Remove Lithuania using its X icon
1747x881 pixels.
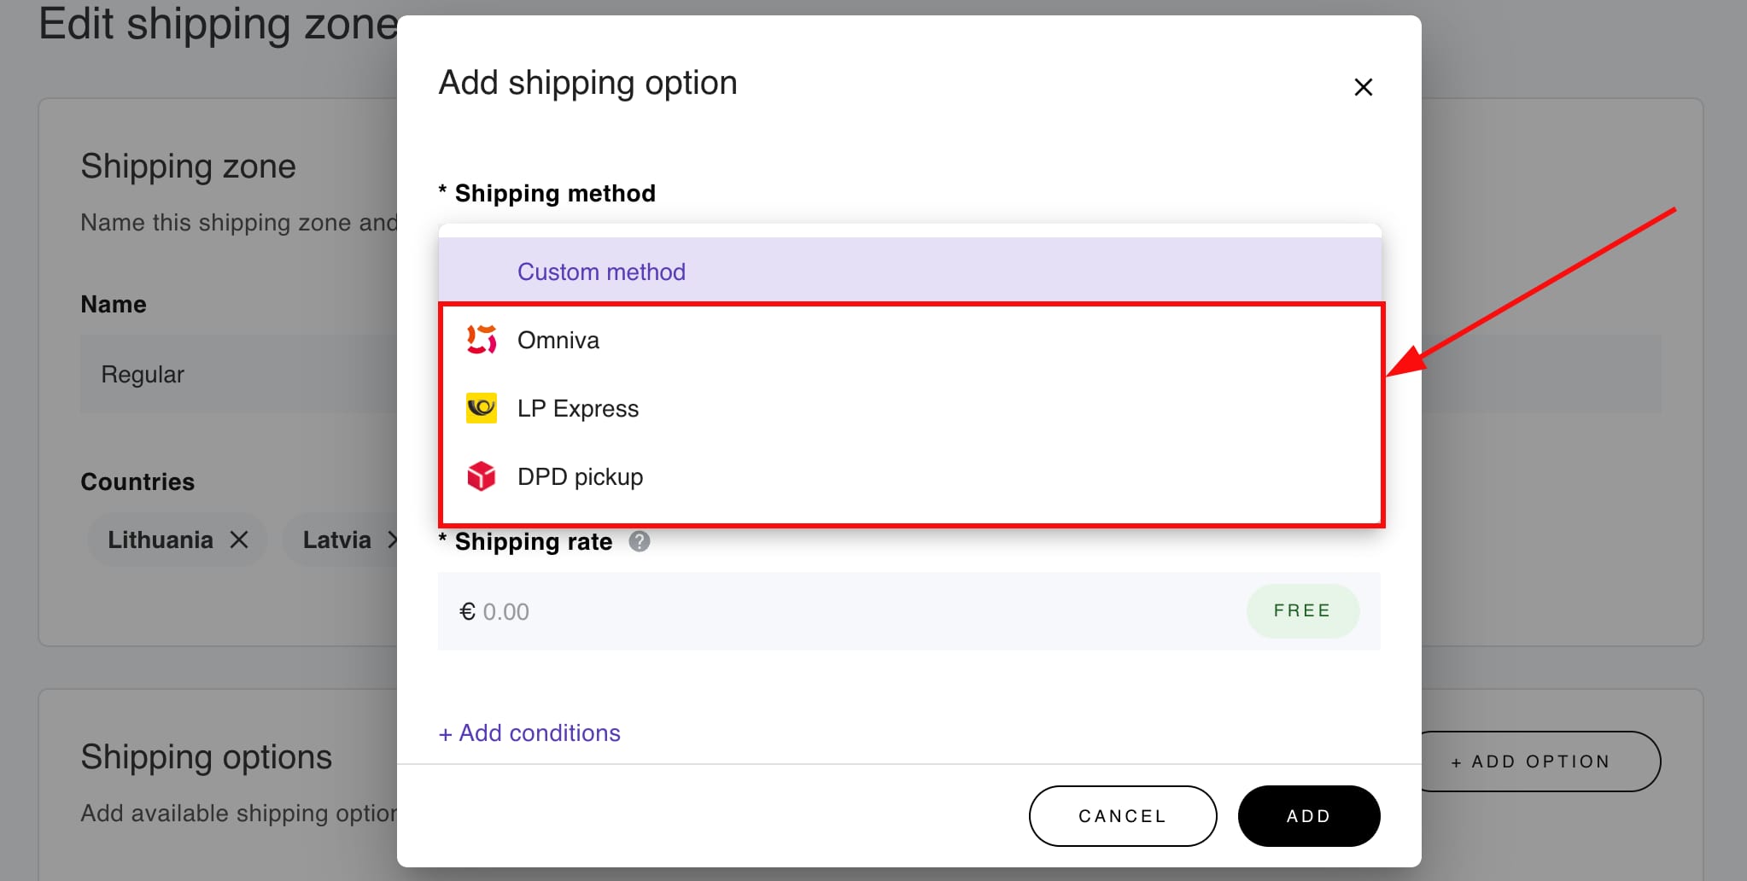(x=240, y=539)
